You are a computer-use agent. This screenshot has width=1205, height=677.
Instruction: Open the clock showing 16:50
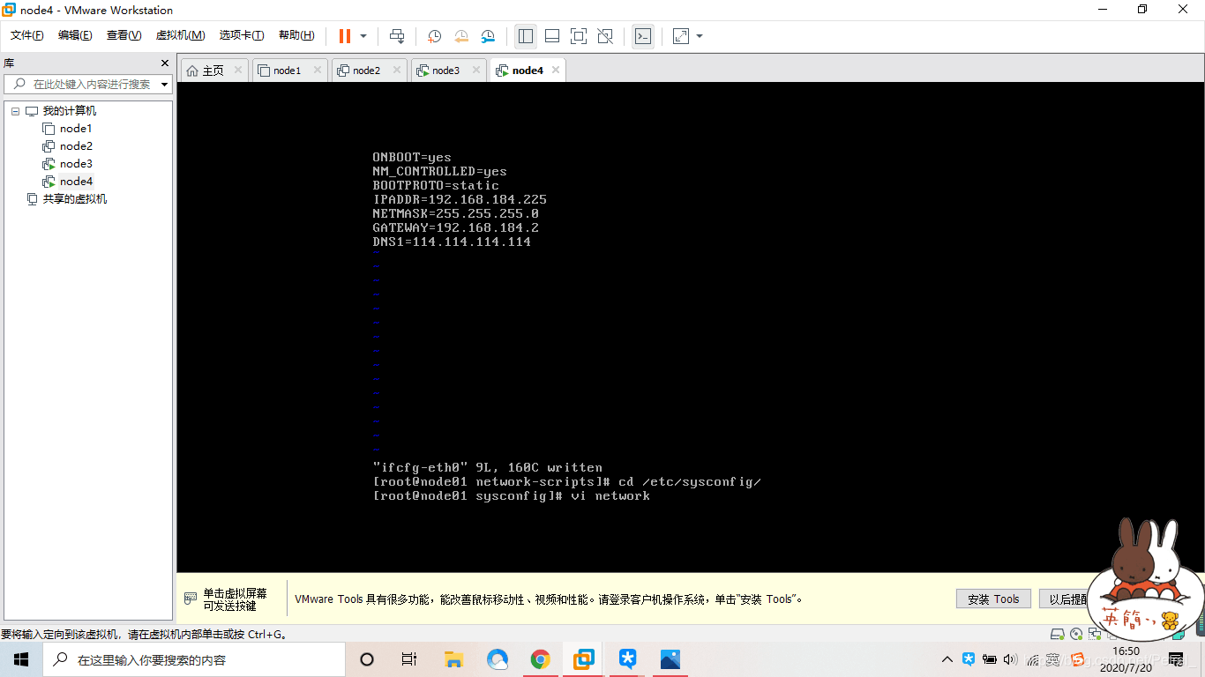(x=1126, y=659)
